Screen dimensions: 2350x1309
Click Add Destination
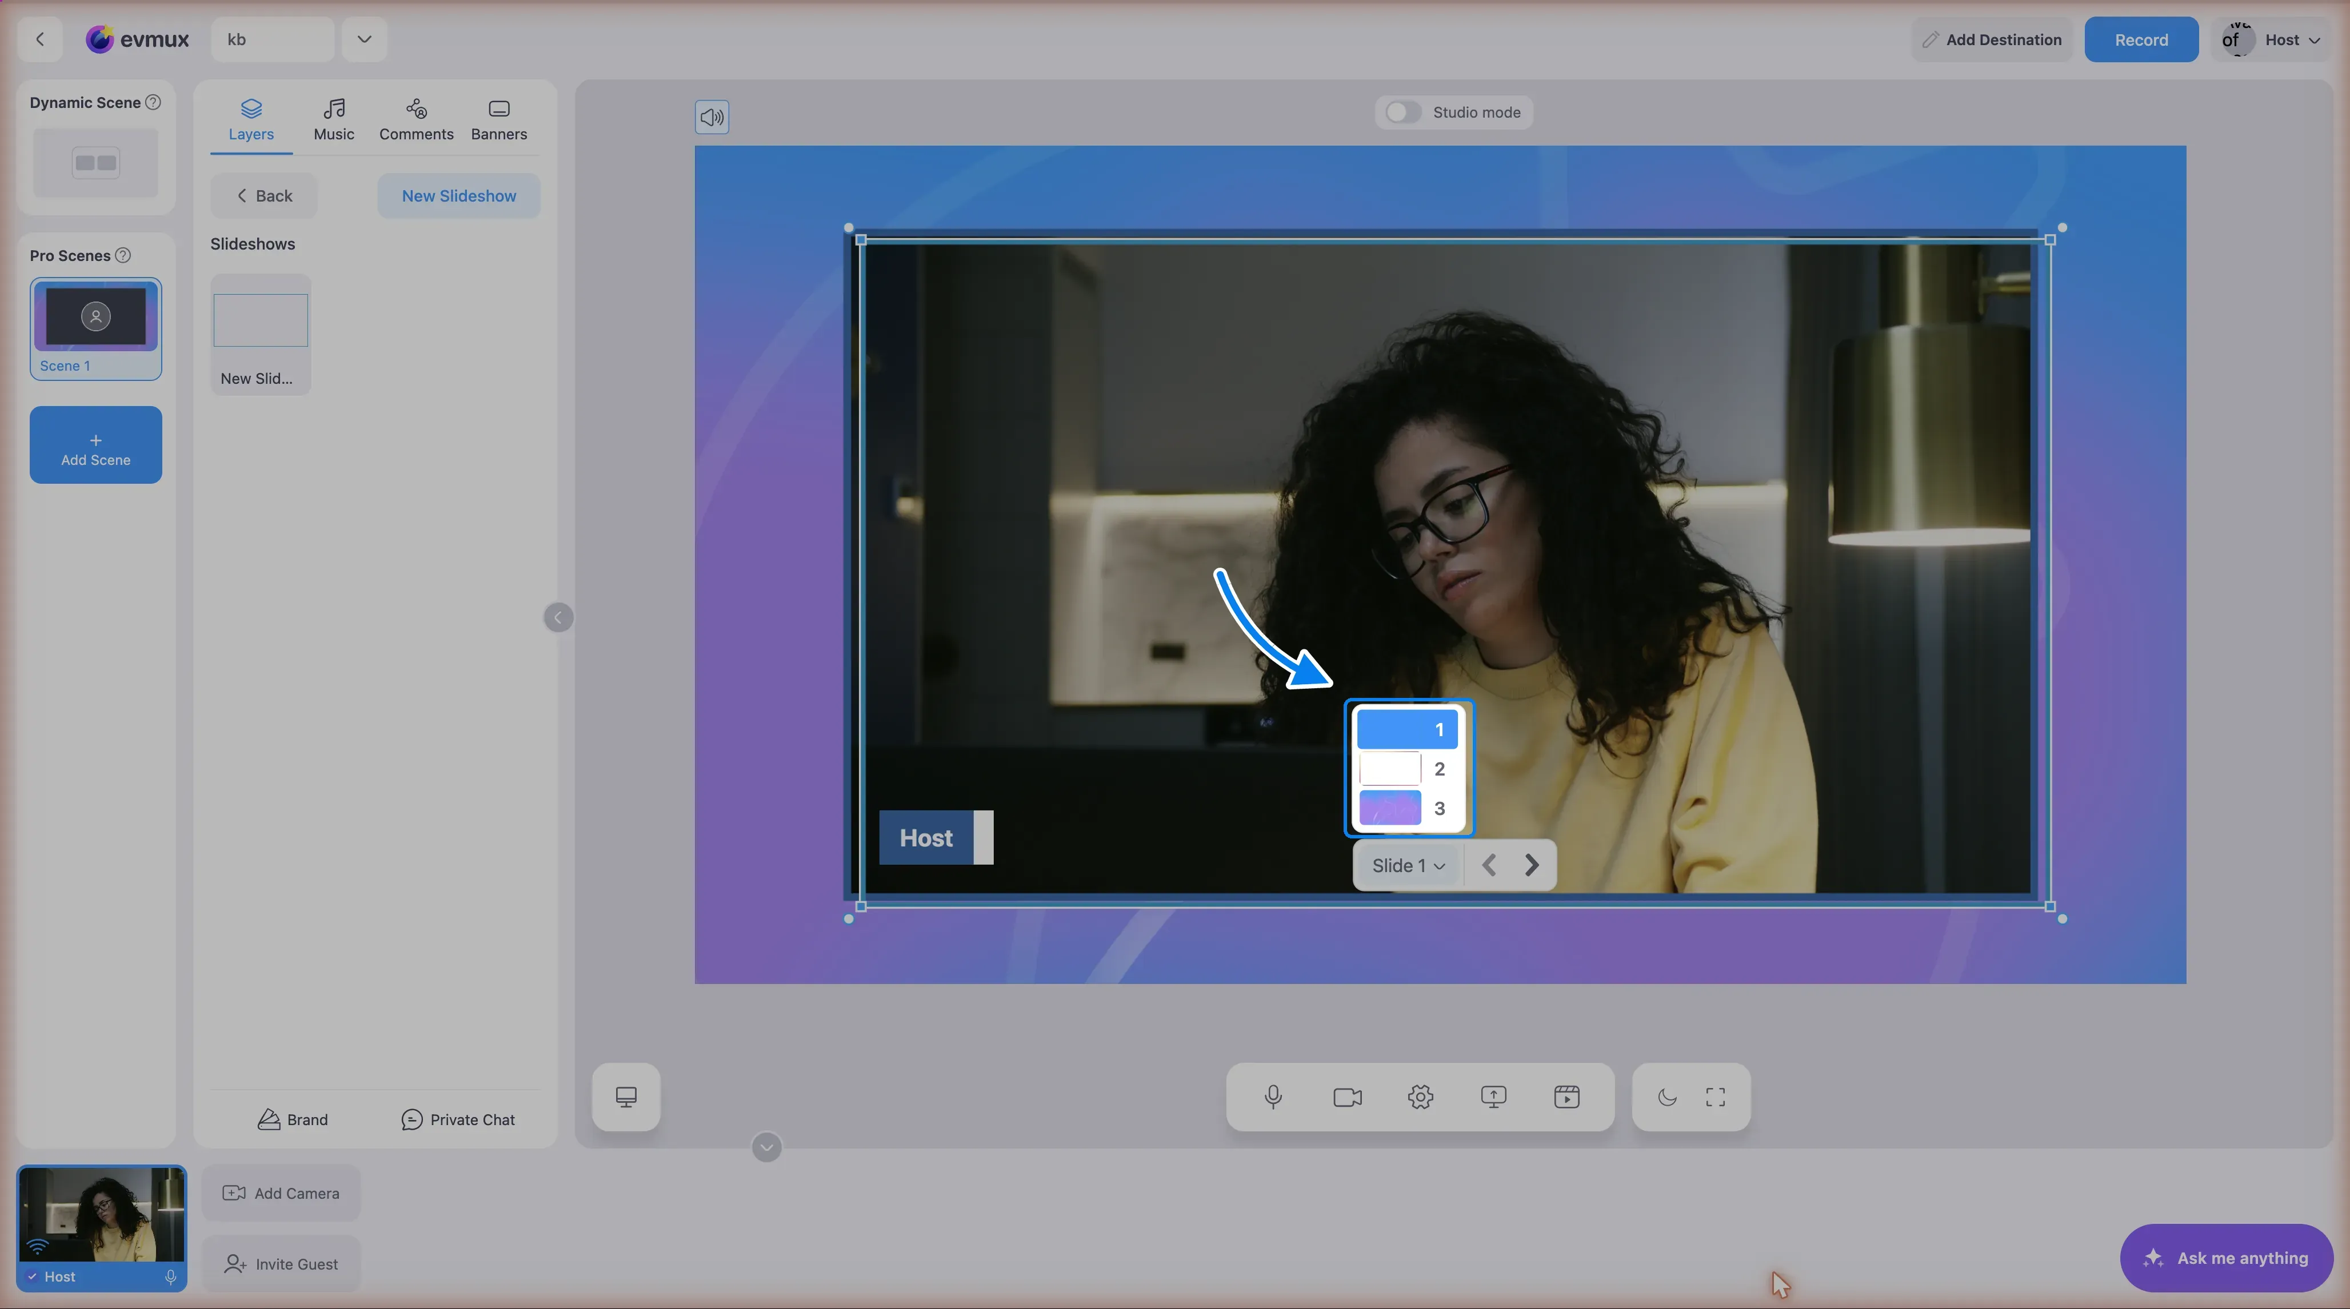point(1992,39)
